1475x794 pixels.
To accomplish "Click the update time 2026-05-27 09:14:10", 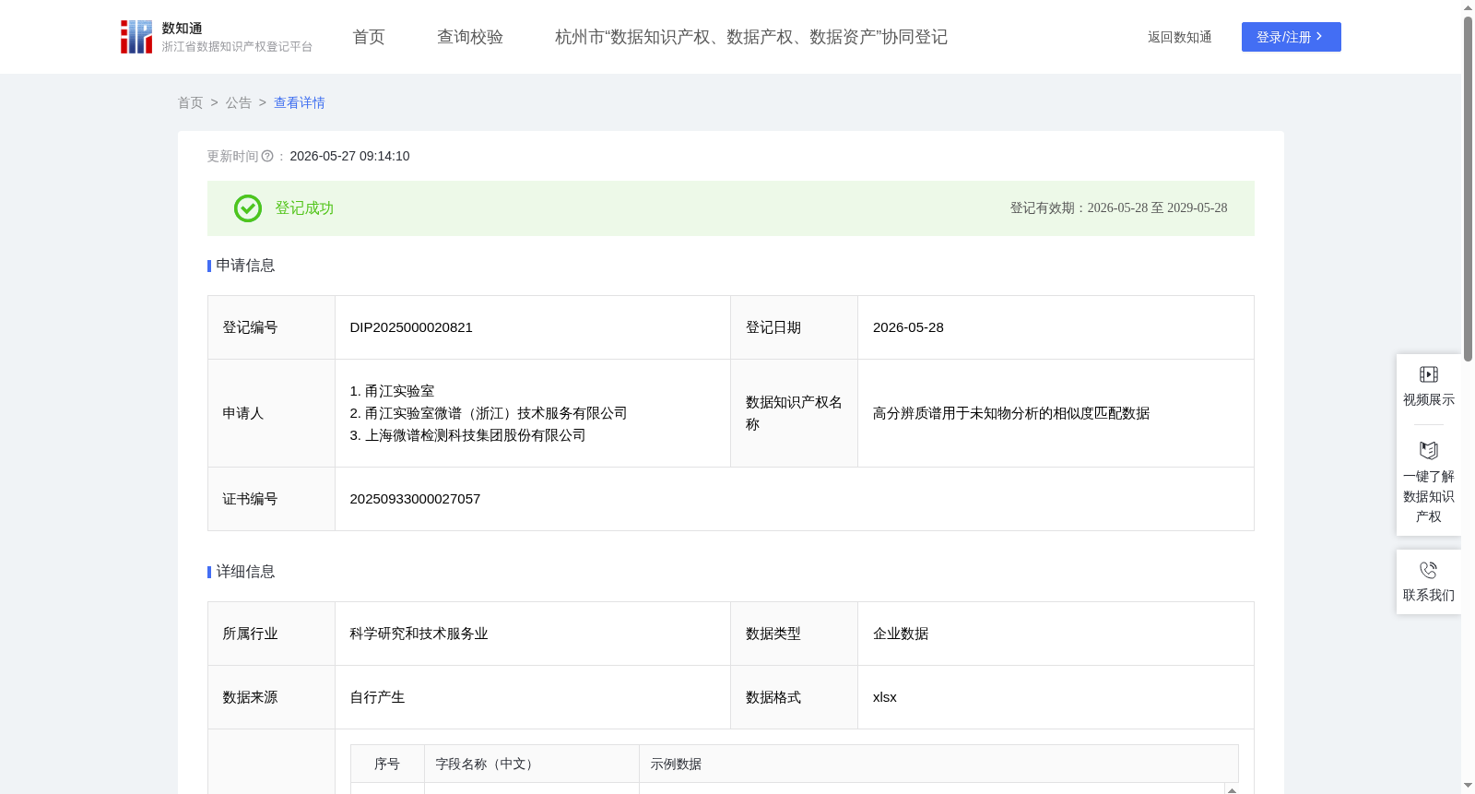I will pos(349,157).
